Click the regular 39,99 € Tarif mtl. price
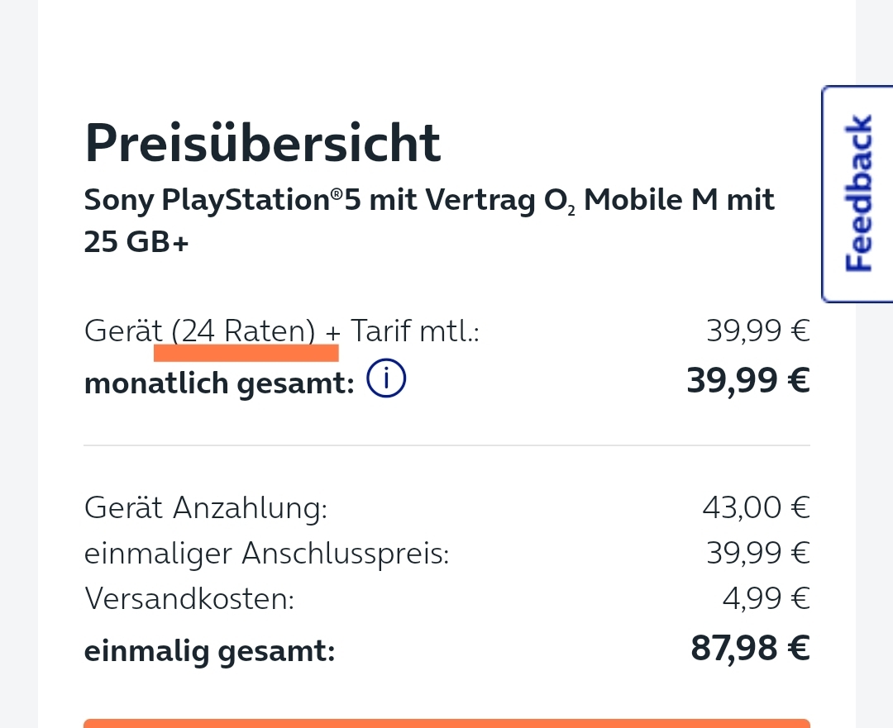Viewport: 893px width, 728px height. point(758,331)
